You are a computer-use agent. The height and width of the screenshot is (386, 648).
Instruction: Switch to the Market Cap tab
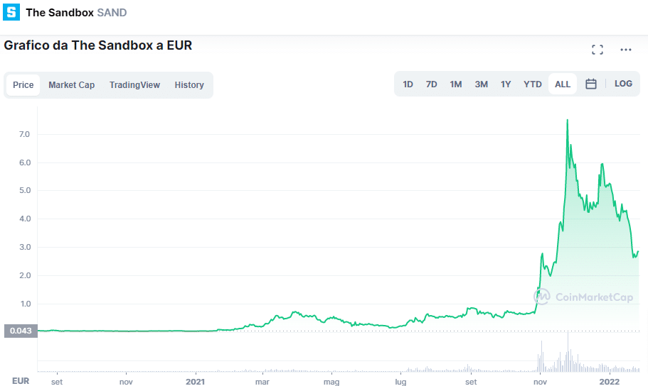click(72, 85)
